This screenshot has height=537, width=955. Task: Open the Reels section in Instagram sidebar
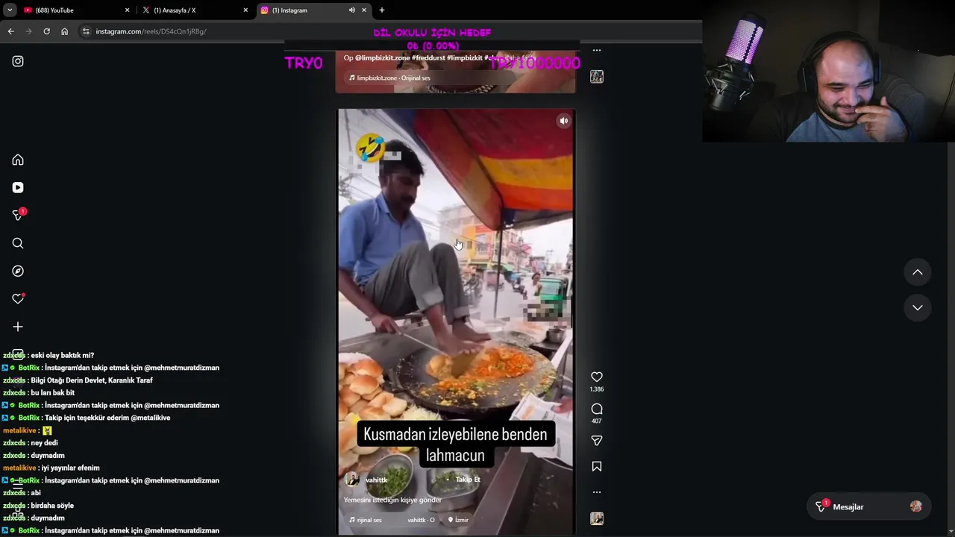pos(18,187)
